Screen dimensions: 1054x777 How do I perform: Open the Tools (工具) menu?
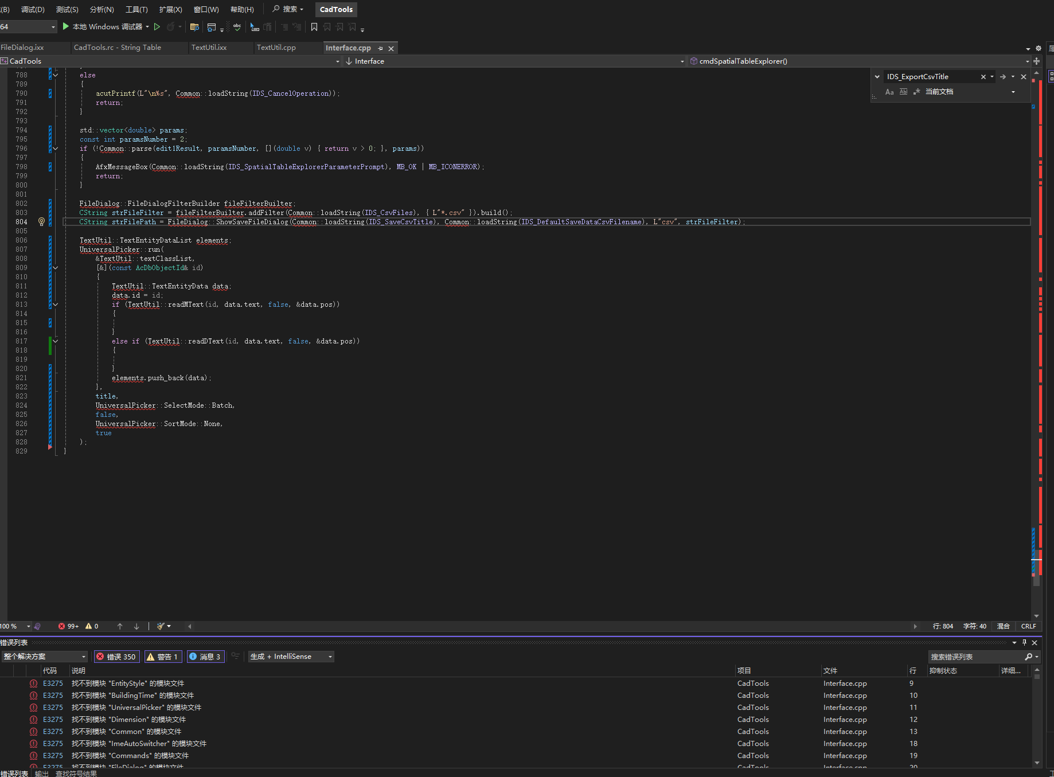coord(136,9)
